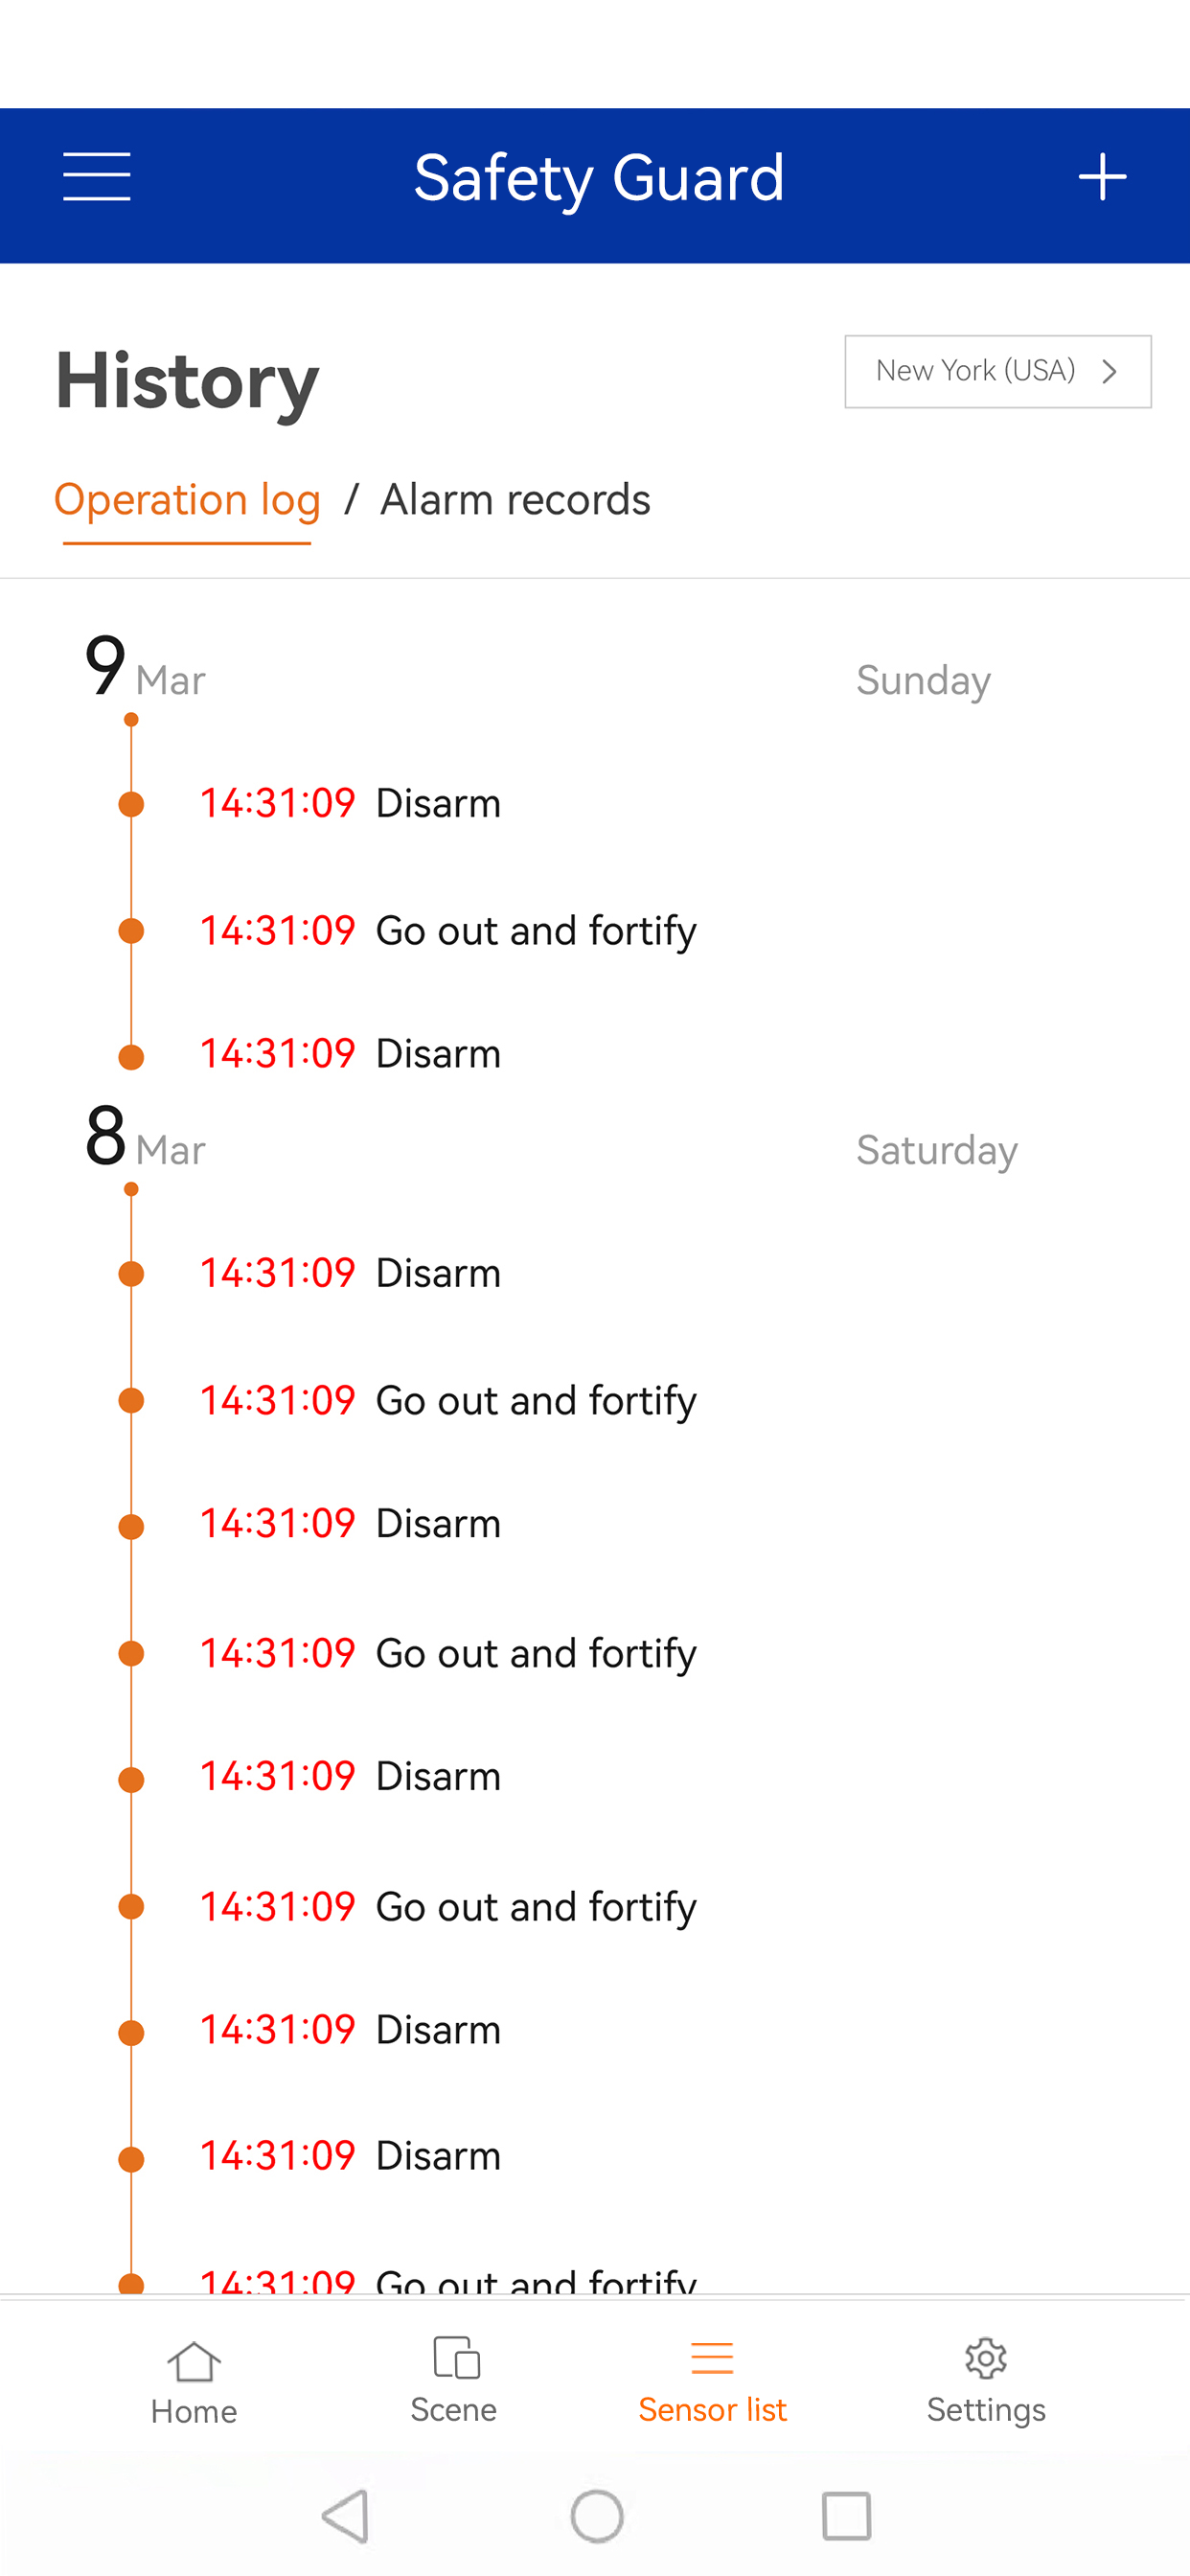The width and height of the screenshot is (1190, 2576).
Task: Tap the Android home circle button
Action: [x=597, y=2516]
